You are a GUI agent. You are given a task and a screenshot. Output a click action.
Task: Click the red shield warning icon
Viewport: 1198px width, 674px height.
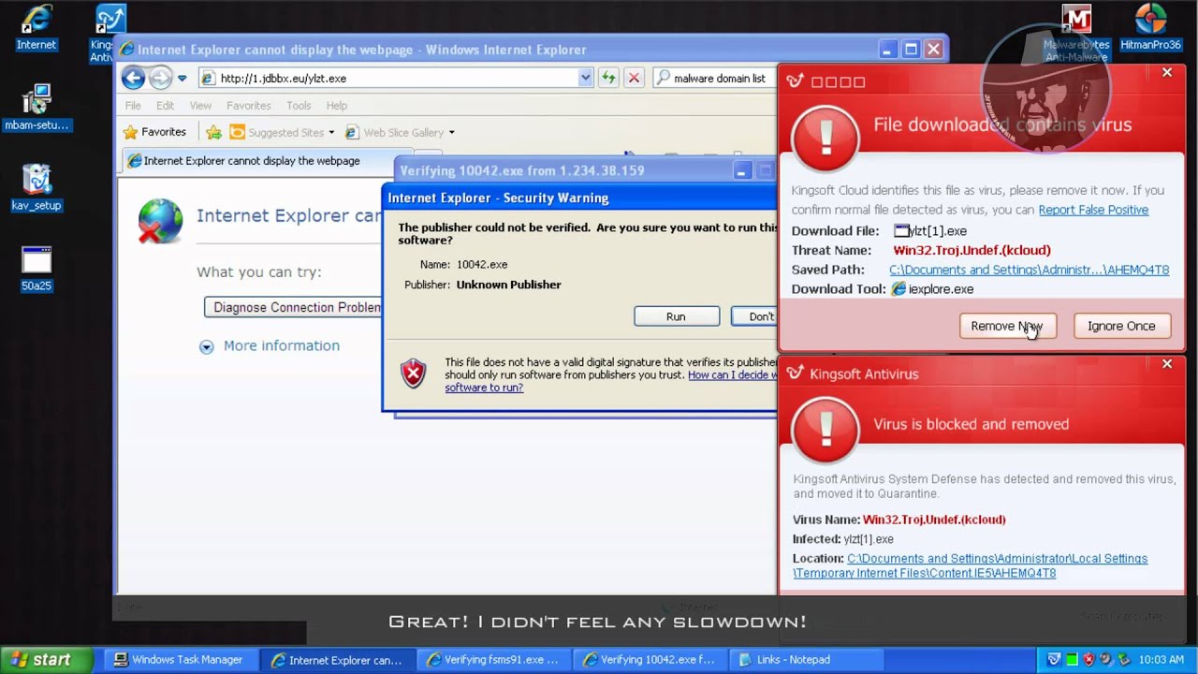click(413, 374)
